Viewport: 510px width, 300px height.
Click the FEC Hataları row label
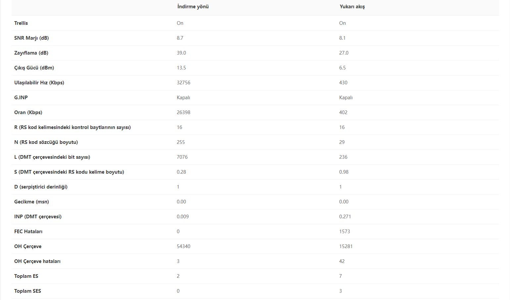coord(28,232)
